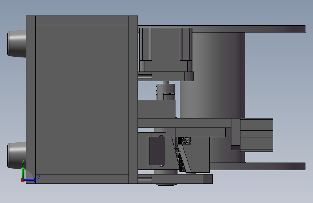Select the large rectangular housing box
313x203 pixels.
(82, 99)
